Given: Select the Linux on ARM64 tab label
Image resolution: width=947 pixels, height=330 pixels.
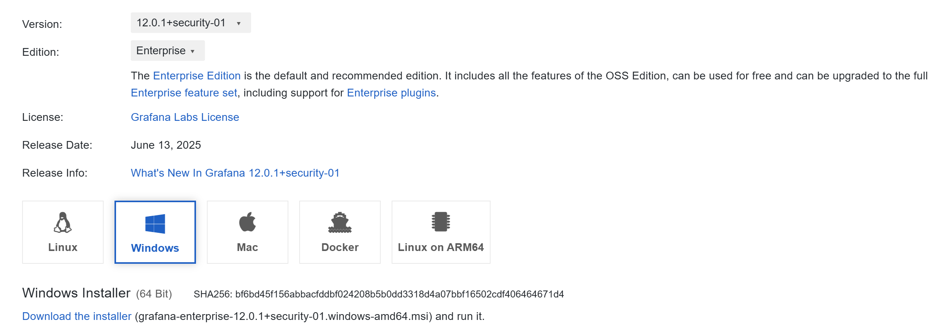Looking at the screenshot, I should tap(441, 247).
